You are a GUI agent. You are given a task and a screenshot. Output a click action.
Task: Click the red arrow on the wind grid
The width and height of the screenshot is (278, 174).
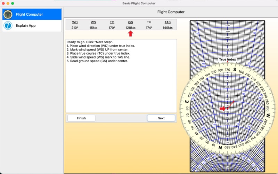coord(222,109)
